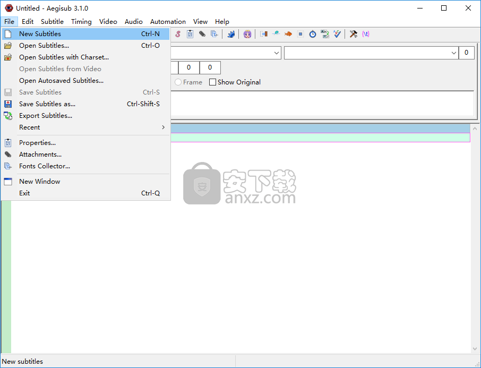The image size is (481, 368).
Task: Open the Subtitle menu
Action: point(52,21)
